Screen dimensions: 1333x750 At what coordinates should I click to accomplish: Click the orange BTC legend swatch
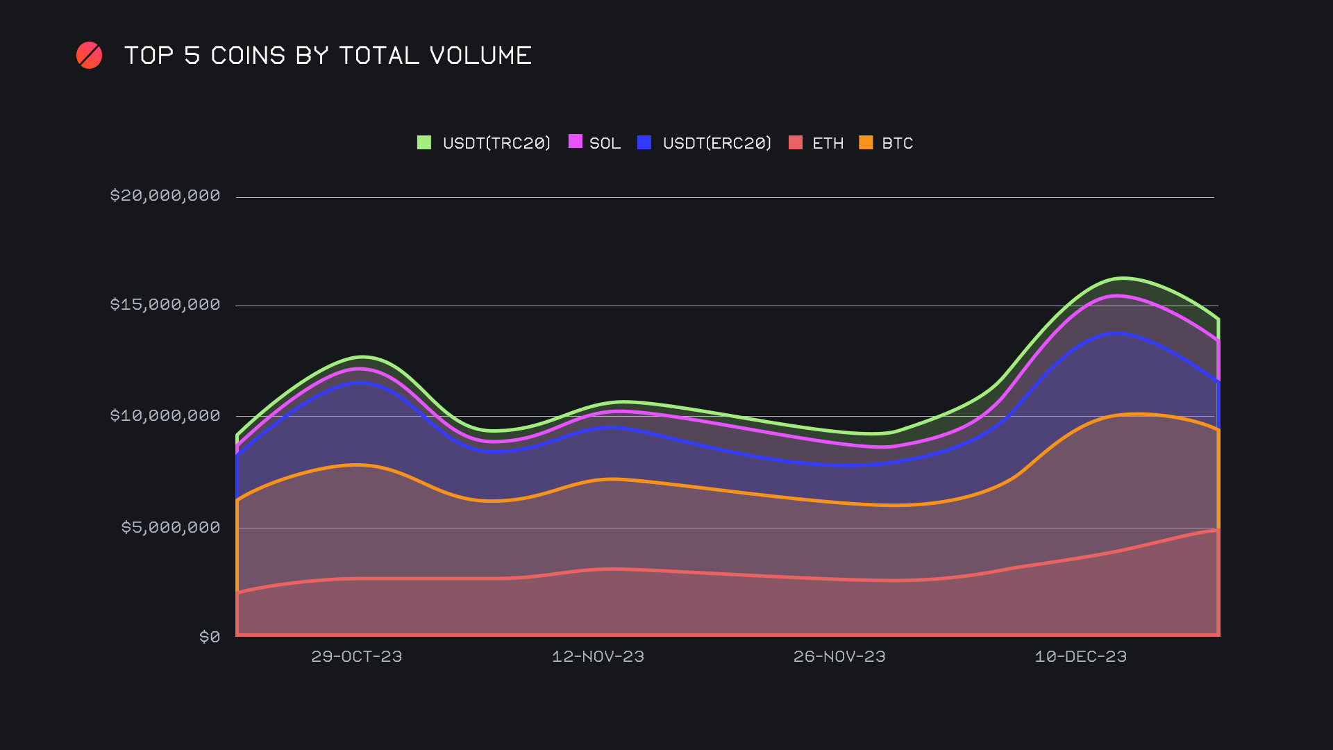pyautogui.click(x=866, y=142)
